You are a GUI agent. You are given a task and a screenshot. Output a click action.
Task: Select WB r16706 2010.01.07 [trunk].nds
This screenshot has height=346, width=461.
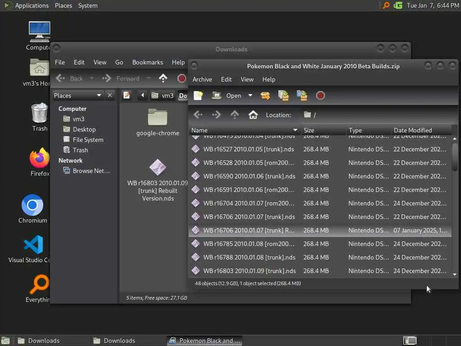[x=320, y=217]
